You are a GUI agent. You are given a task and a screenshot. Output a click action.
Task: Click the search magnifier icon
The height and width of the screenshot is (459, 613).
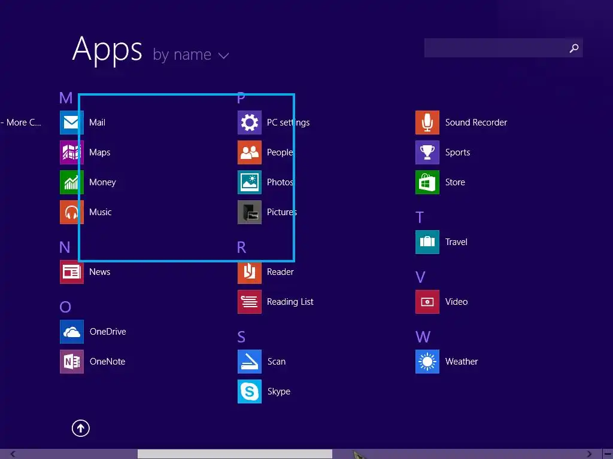[x=574, y=48]
